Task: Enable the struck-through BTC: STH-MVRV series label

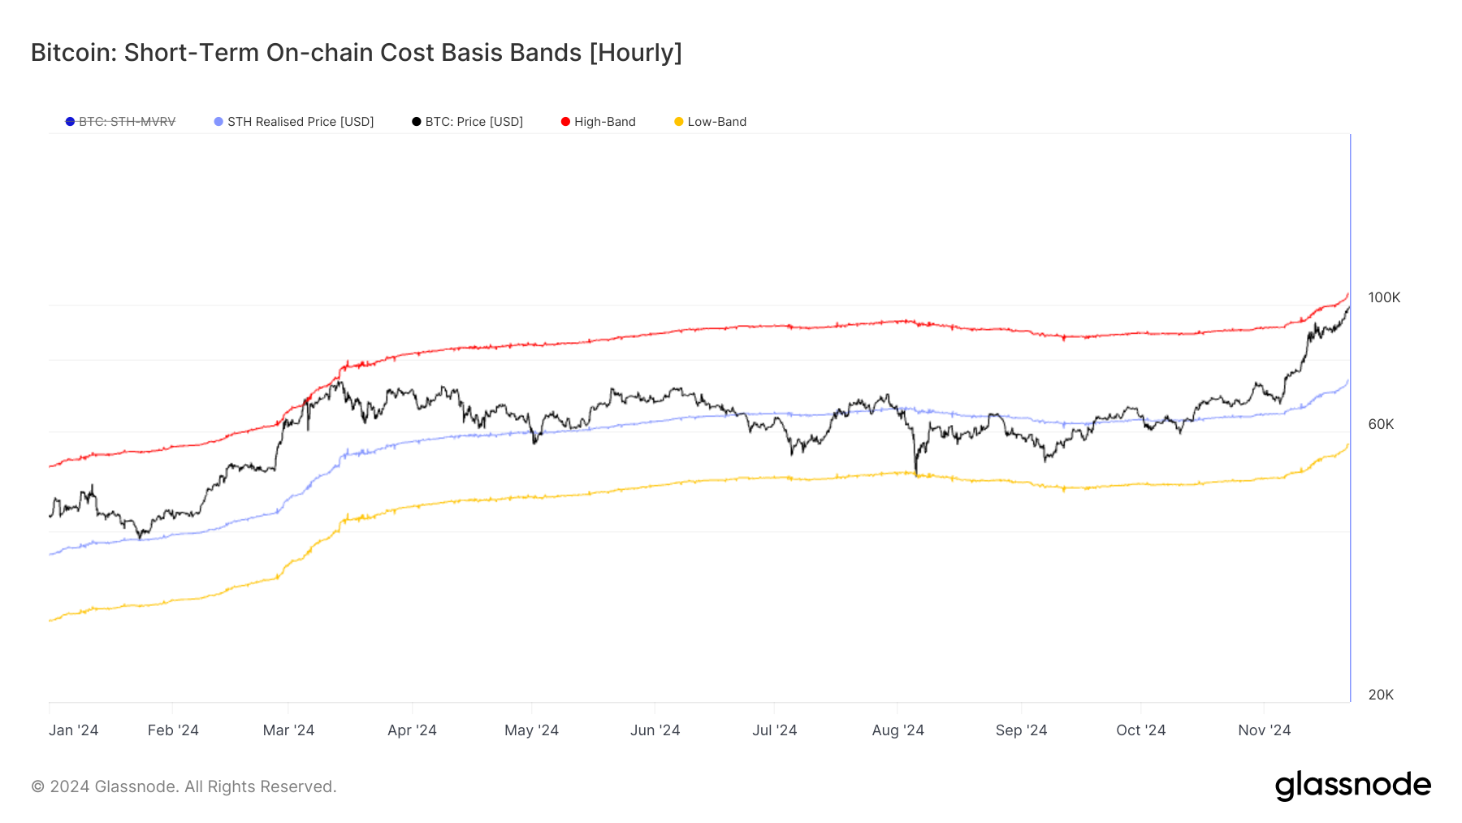Action: tap(127, 122)
